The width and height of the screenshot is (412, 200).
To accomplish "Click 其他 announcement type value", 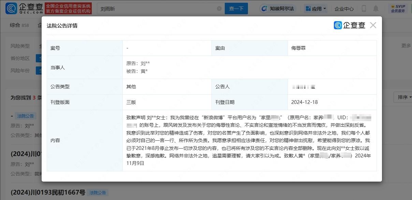I will click(x=131, y=87).
